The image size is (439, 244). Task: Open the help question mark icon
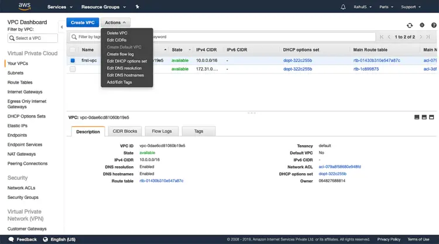click(434, 25)
